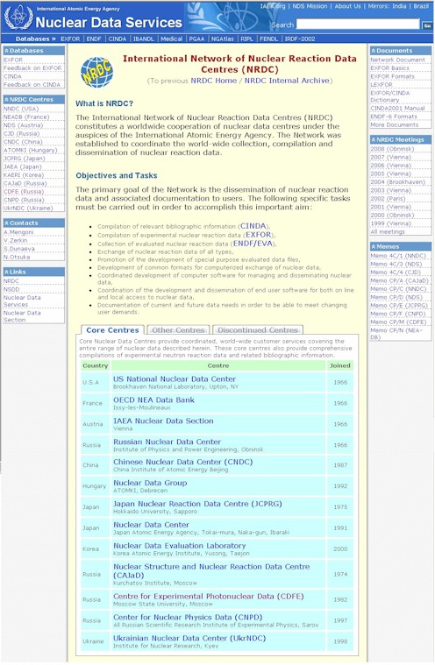Screen dimensions: 435x665
Task: Open IBANDL in the databases bar
Action: 144,39
